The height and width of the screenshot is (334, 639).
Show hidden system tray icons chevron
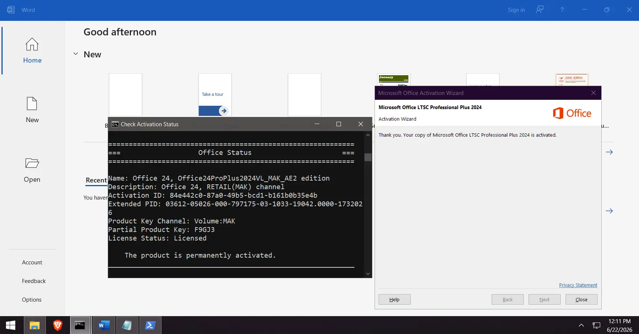(x=581, y=325)
